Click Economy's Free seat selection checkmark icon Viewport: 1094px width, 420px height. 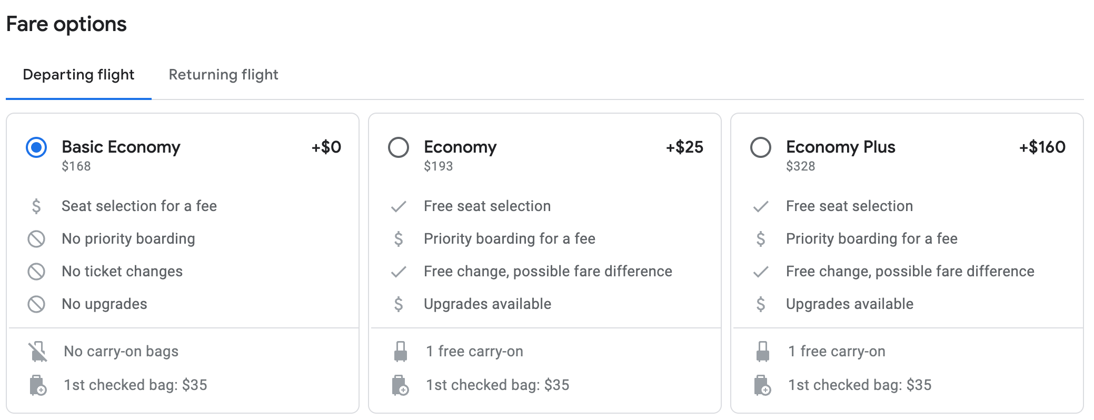[x=399, y=206]
